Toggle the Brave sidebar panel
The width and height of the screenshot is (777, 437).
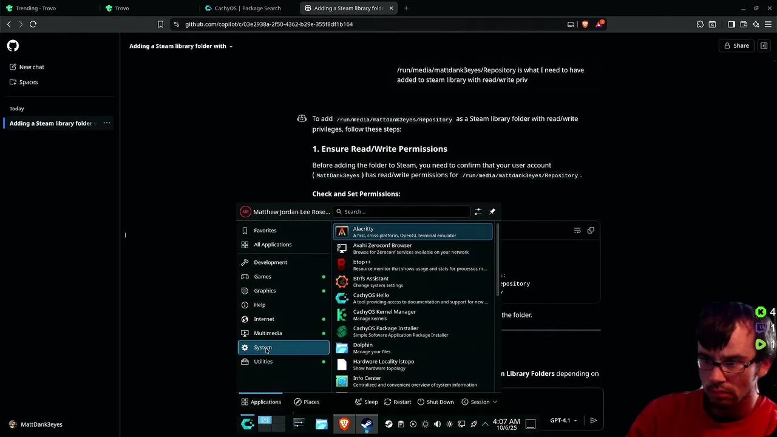click(731, 24)
